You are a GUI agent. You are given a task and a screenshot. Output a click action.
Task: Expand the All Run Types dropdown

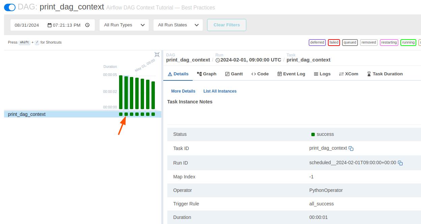point(124,25)
